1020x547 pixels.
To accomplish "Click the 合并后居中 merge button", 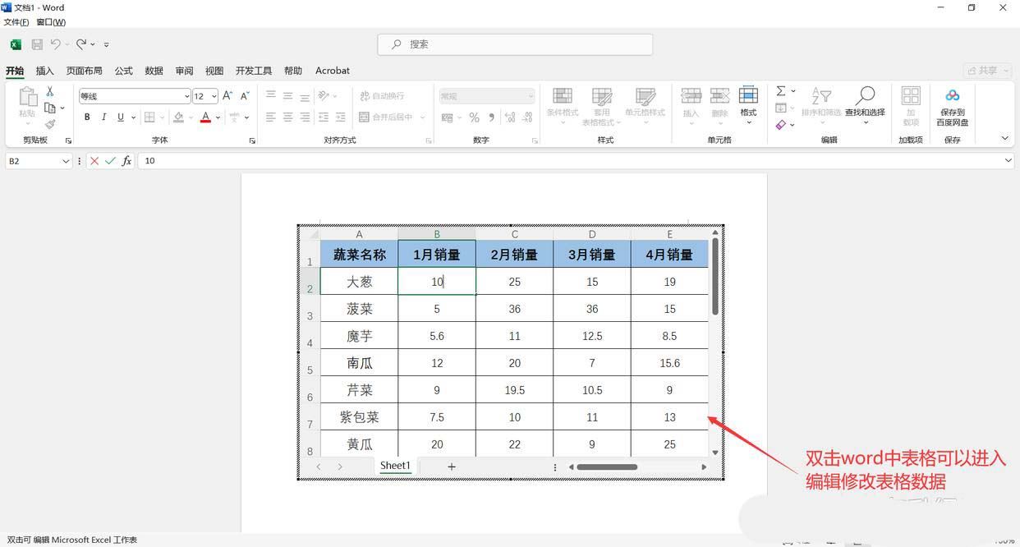I will click(388, 117).
